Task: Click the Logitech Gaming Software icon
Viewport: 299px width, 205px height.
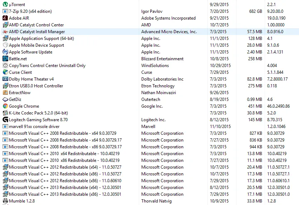Action: coord(5,120)
